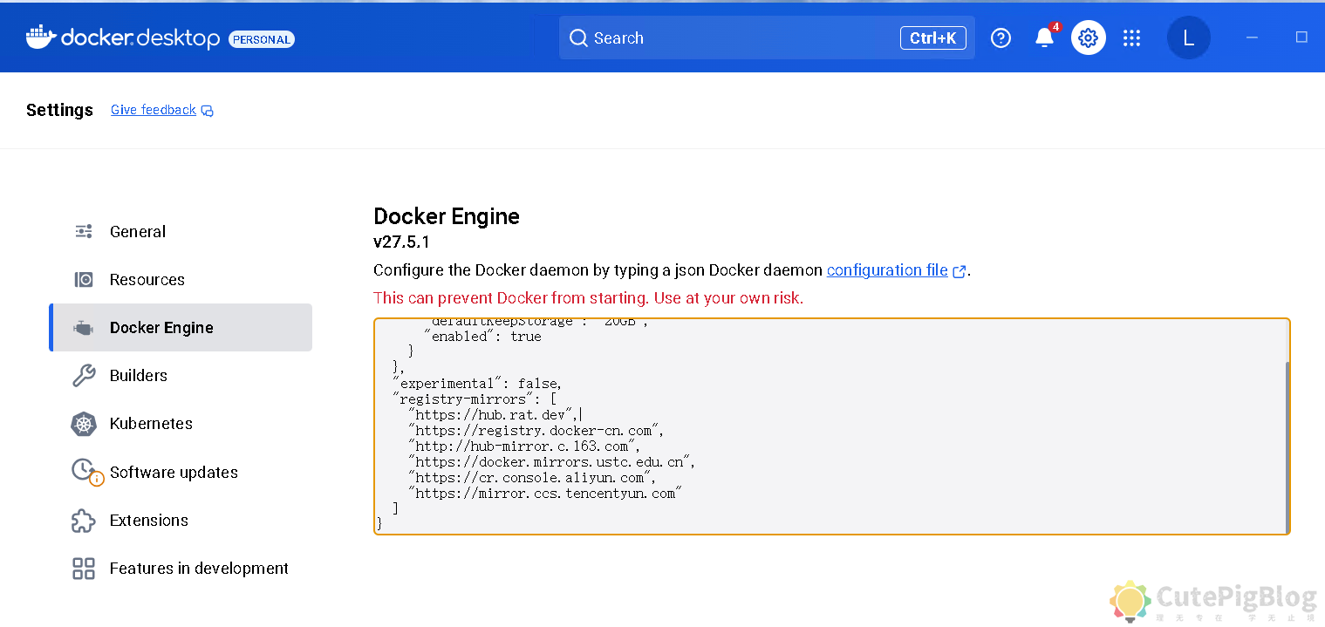Select Docker Engine settings tab
This screenshot has width=1325, height=627.
click(161, 328)
